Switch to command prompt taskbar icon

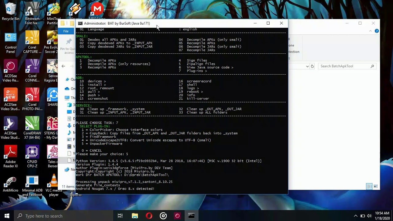pos(191,216)
